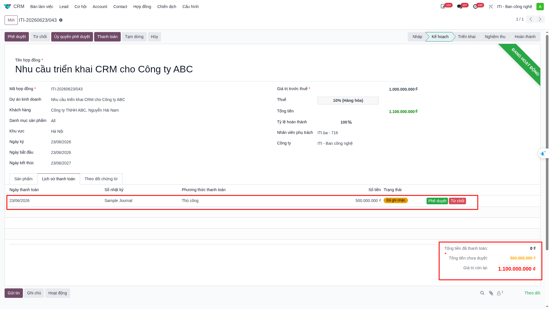Open the debug tools wrench icon
The width and height of the screenshot is (549, 309).
[x=491, y=6]
